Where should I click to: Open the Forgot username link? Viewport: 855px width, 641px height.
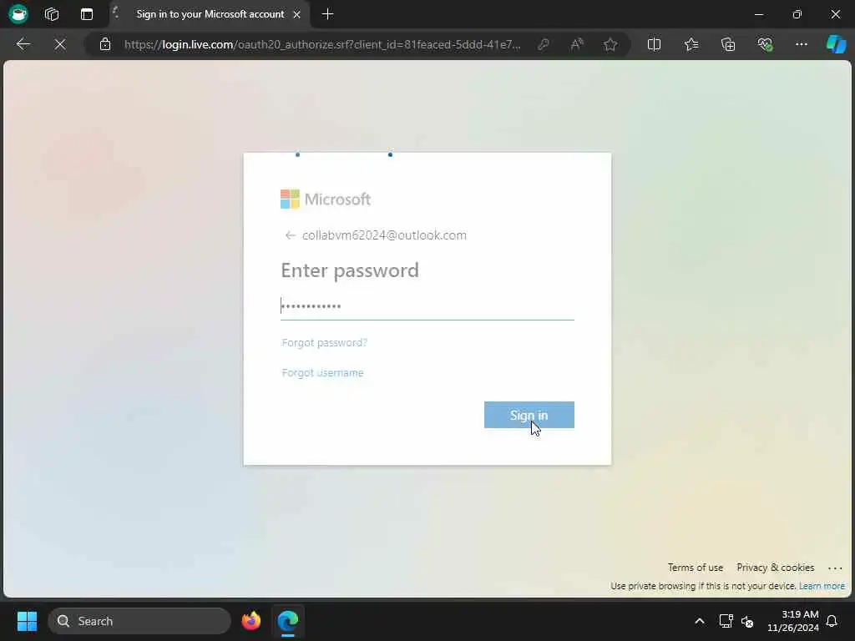322,373
